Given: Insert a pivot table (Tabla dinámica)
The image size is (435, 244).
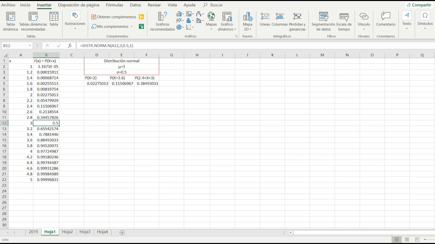Looking at the screenshot, I should pos(11,21).
